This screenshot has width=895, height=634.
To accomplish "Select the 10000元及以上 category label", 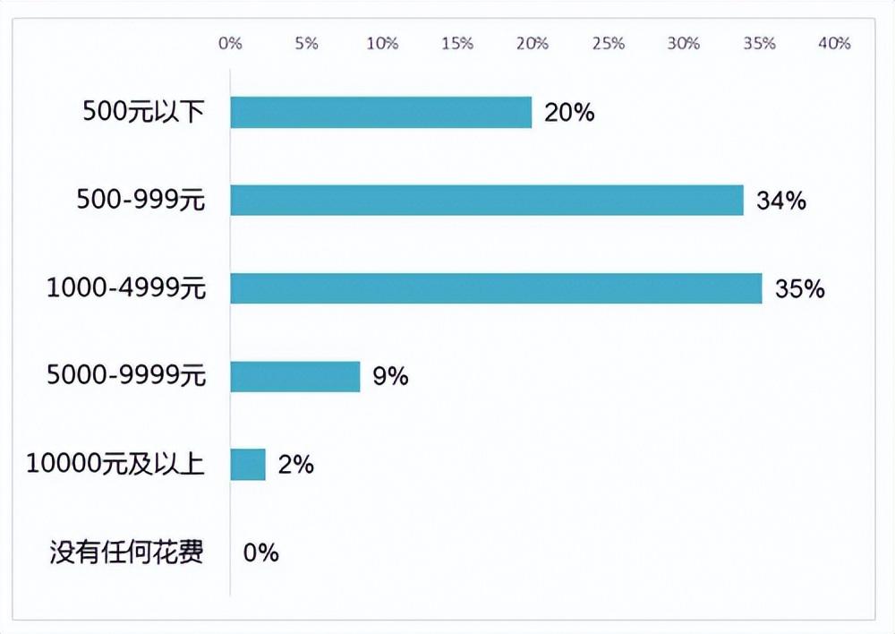I will [115, 463].
